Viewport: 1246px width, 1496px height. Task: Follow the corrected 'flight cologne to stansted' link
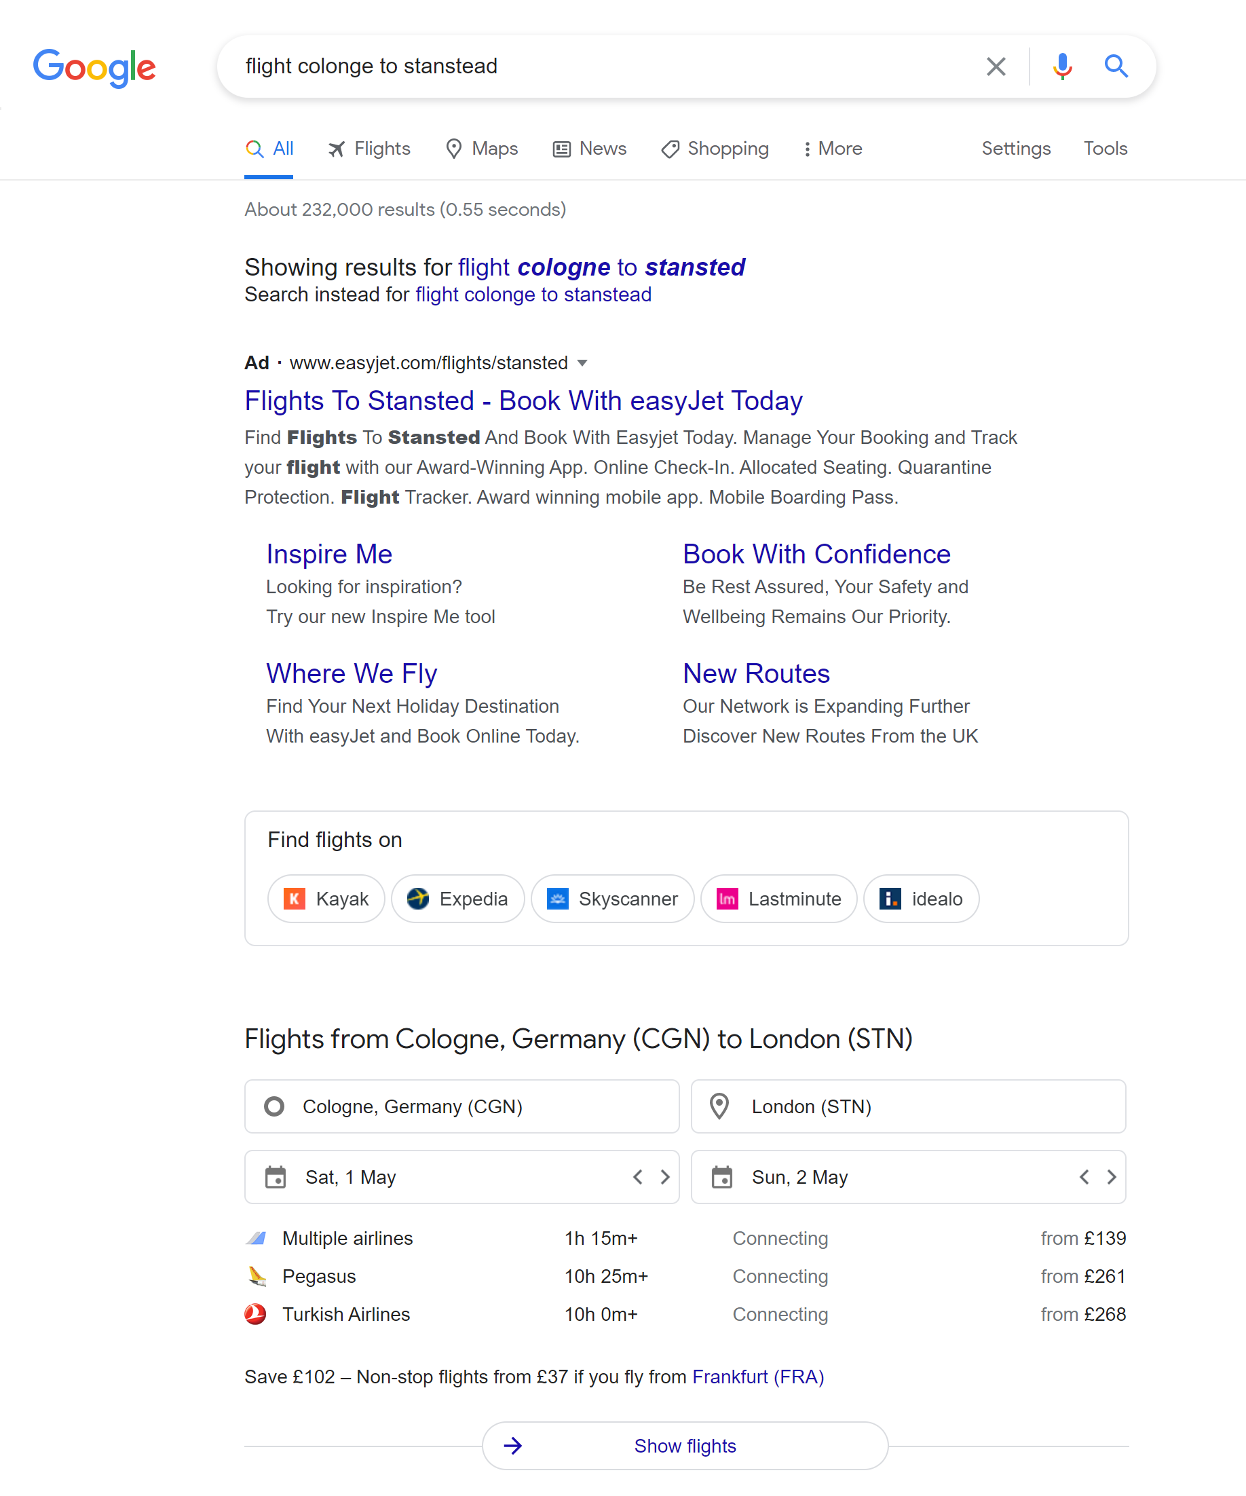601,267
